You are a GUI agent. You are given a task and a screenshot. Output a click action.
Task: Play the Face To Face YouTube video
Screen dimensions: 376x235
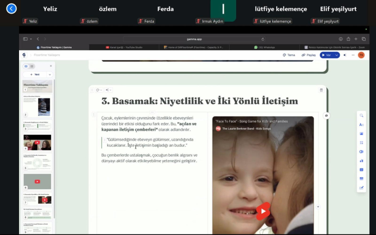(x=263, y=211)
